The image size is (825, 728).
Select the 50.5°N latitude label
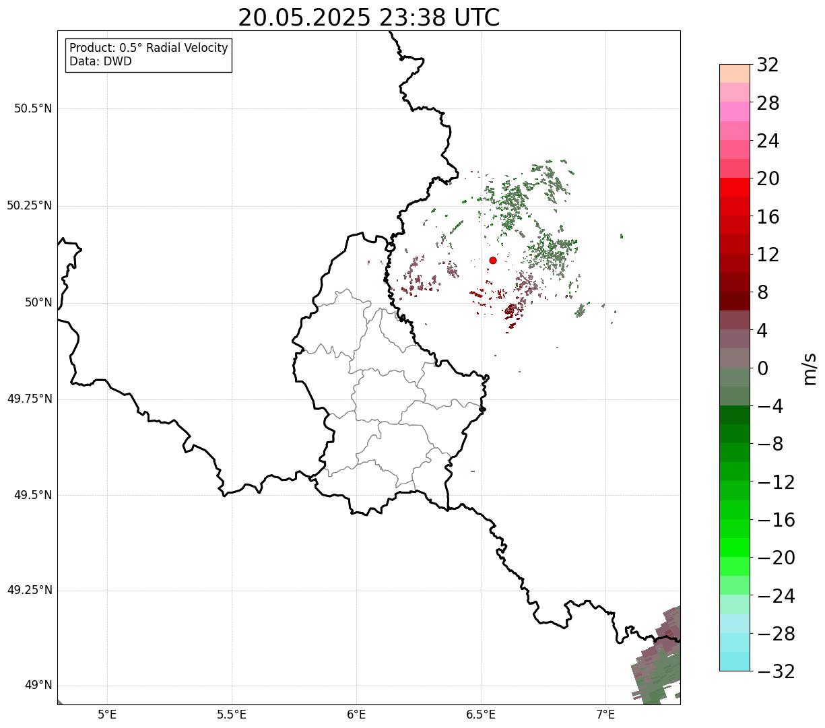[33, 108]
